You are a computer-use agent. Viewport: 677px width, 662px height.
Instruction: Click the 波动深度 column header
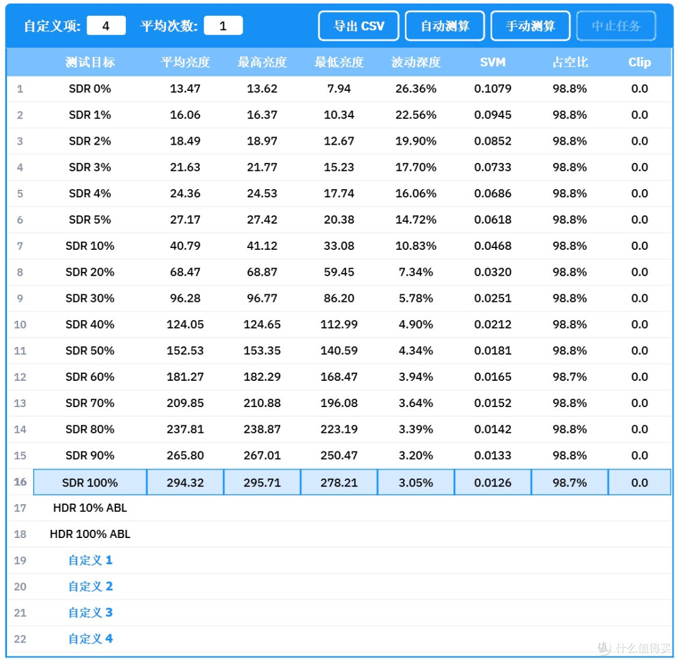pyautogui.click(x=416, y=62)
